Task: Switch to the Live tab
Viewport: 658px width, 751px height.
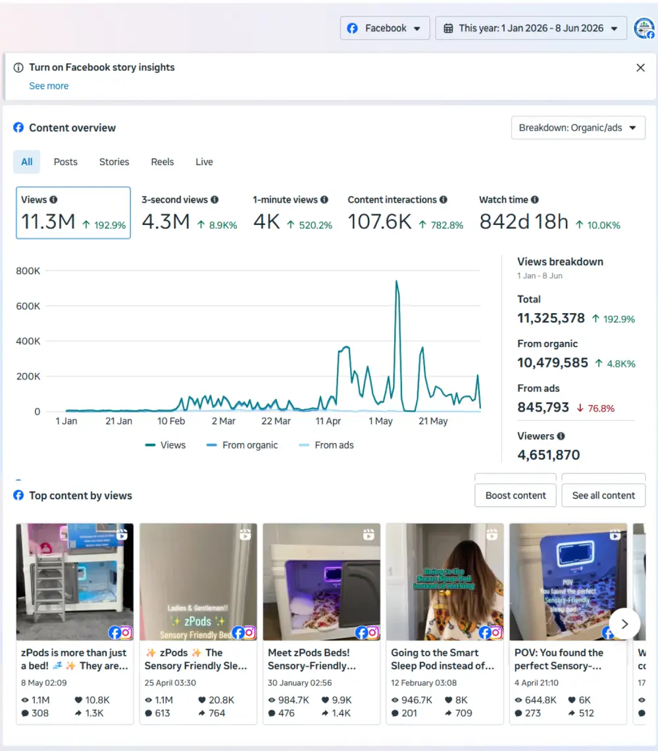Action: (x=204, y=162)
